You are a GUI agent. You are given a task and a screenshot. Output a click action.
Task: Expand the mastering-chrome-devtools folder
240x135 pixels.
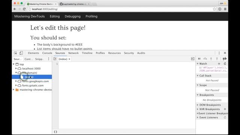[x=13, y=90]
